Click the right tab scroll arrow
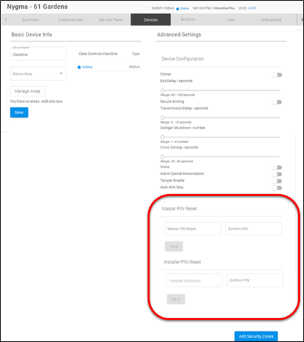Image resolution: width=304 pixels, height=342 pixels. coord(301,20)
